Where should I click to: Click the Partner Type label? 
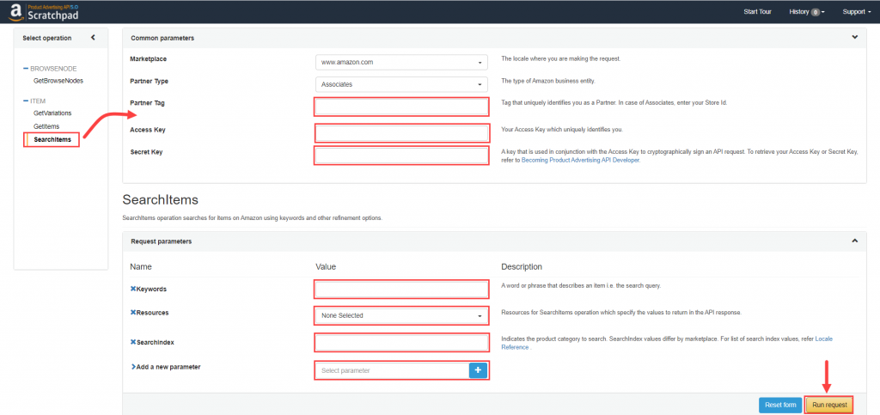click(149, 81)
